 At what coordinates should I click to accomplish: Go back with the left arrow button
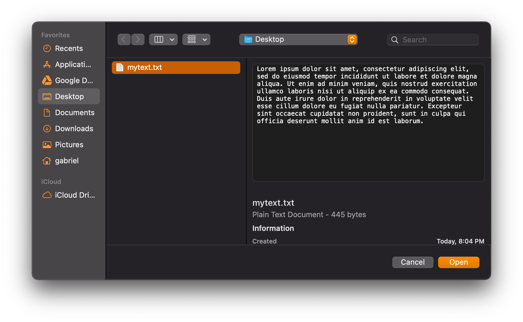point(124,40)
